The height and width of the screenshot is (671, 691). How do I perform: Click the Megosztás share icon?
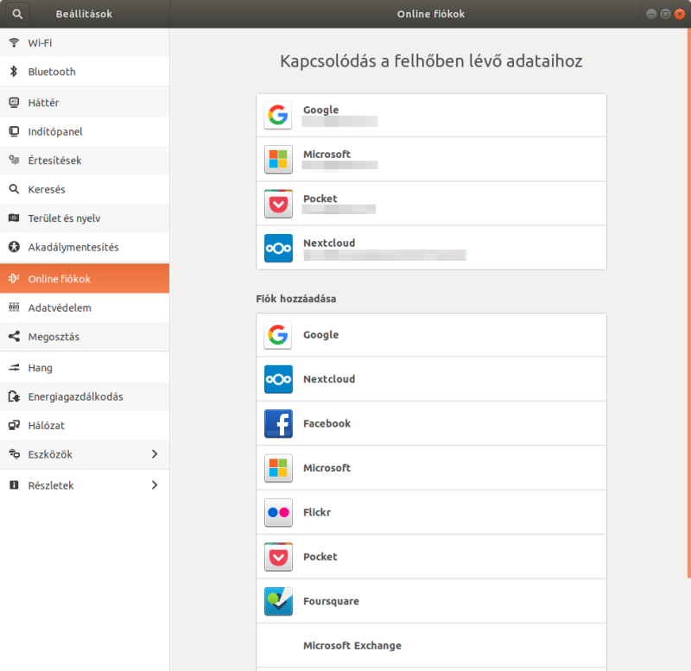point(14,337)
